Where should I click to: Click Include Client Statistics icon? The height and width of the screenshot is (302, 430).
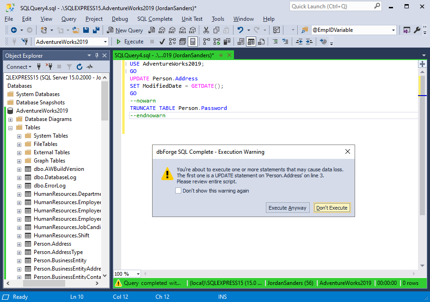click(227, 42)
